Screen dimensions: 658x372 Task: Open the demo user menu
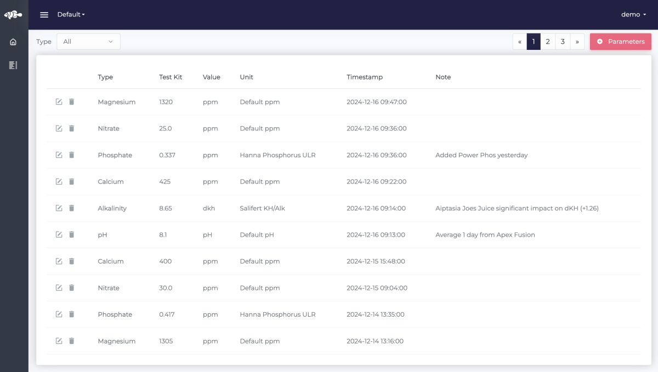[x=634, y=15]
